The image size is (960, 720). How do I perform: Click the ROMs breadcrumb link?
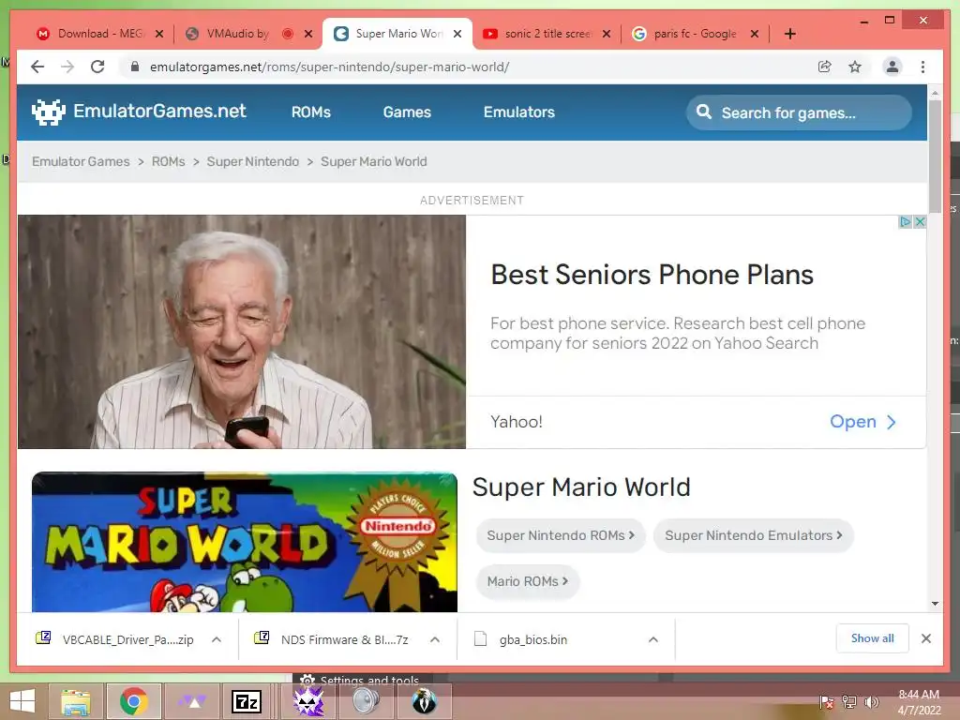[x=169, y=161]
